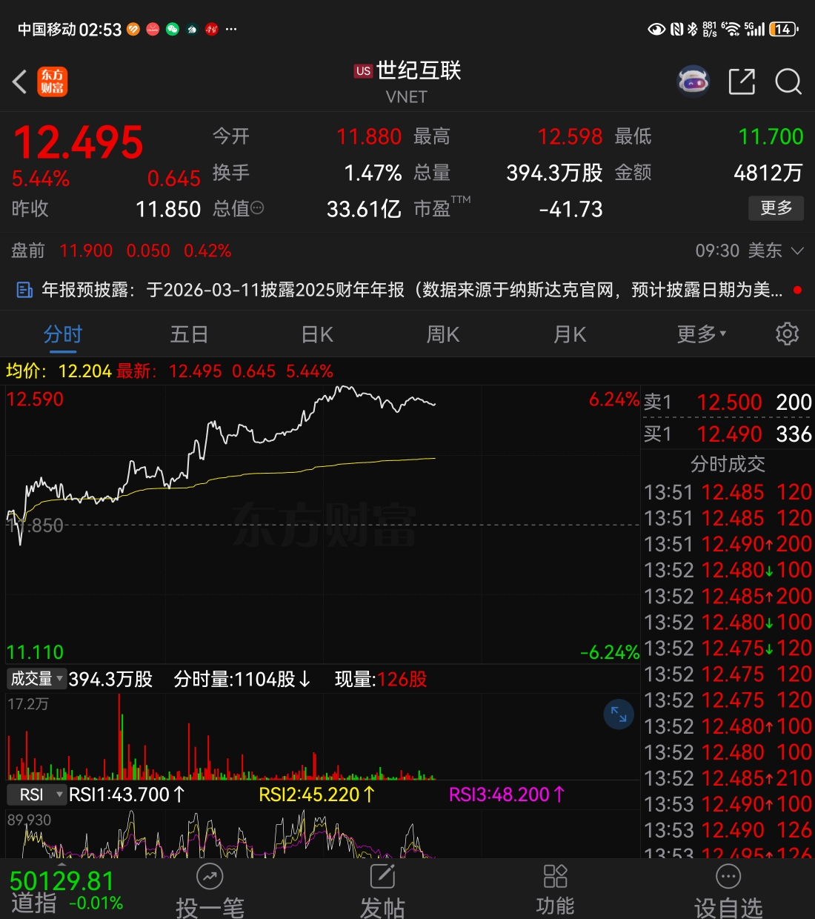Screen dimensions: 815x919
Task: Tap the WeChat notification icon
Action: point(173,30)
